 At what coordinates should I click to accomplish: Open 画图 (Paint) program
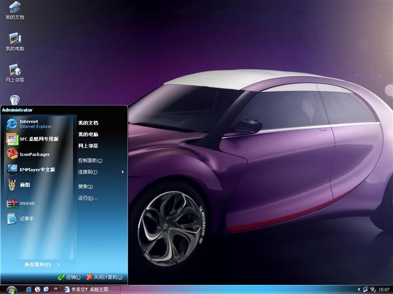23,184
